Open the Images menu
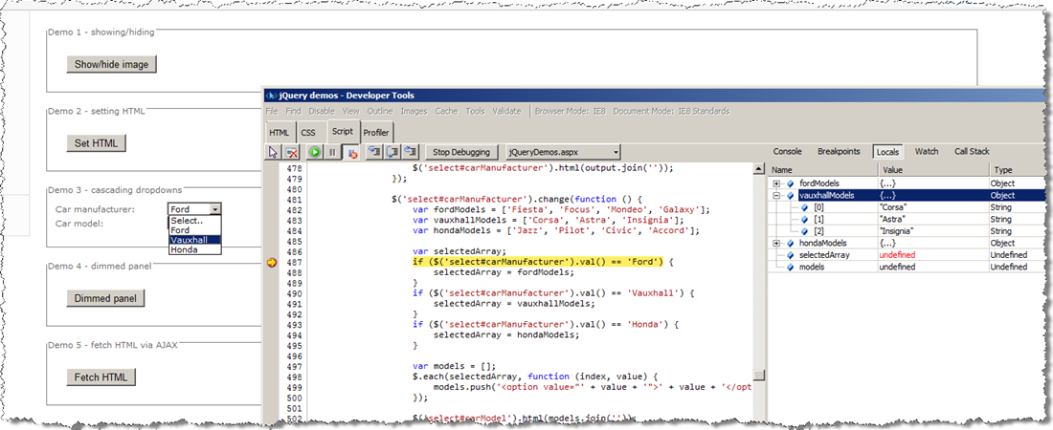 point(414,111)
